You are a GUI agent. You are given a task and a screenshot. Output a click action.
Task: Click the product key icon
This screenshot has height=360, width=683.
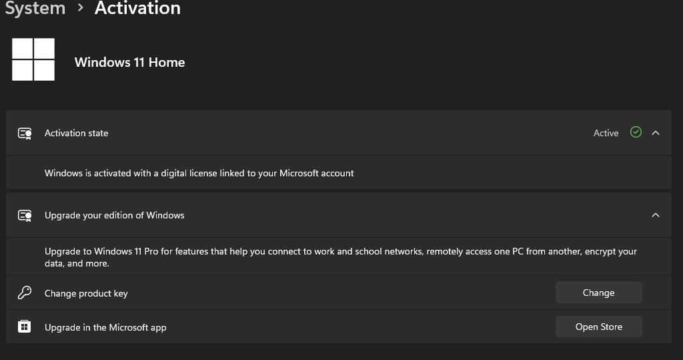25,293
